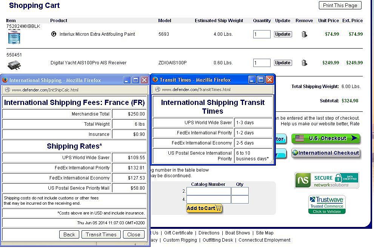This screenshot has width=374, height=248.
Task: Proceed with International Checkout button
Action: [x=326, y=153]
